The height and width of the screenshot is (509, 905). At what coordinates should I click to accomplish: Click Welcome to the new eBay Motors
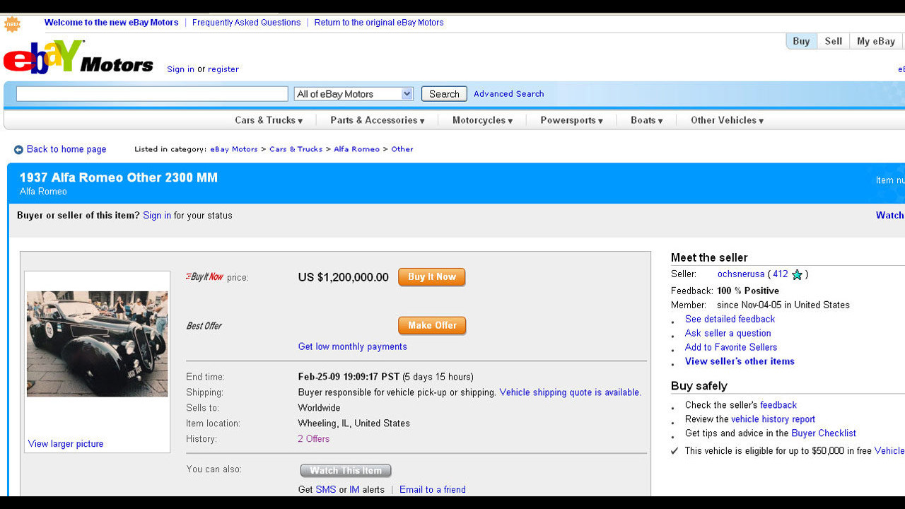coord(112,23)
